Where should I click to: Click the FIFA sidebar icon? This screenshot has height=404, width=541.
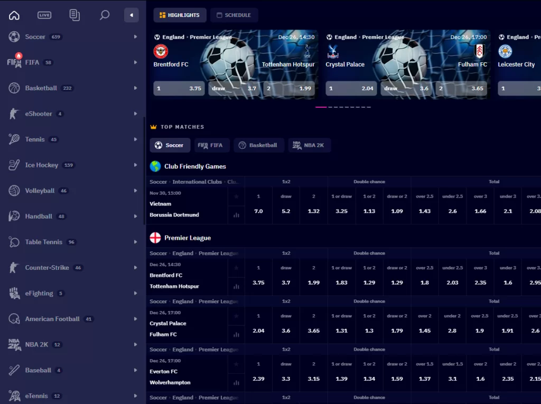click(14, 62)
